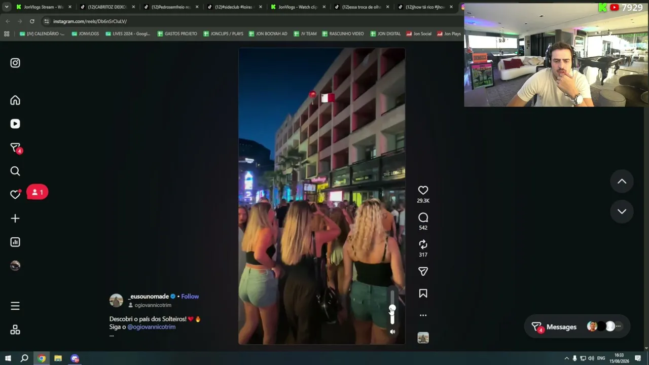
Task: Open the Chrome apps grid in bookmarks bar
Action: pos(7,34)
